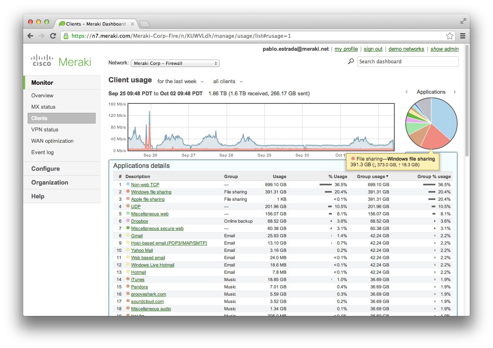Open the Windows file sharing link

pos(151,192)
